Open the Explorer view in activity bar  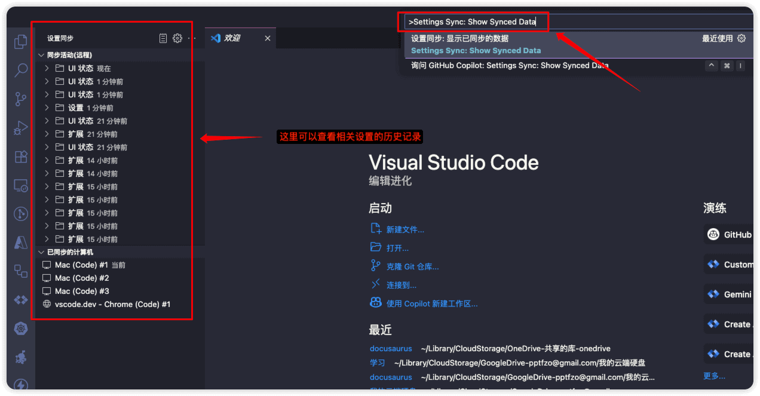click(21, 42)
